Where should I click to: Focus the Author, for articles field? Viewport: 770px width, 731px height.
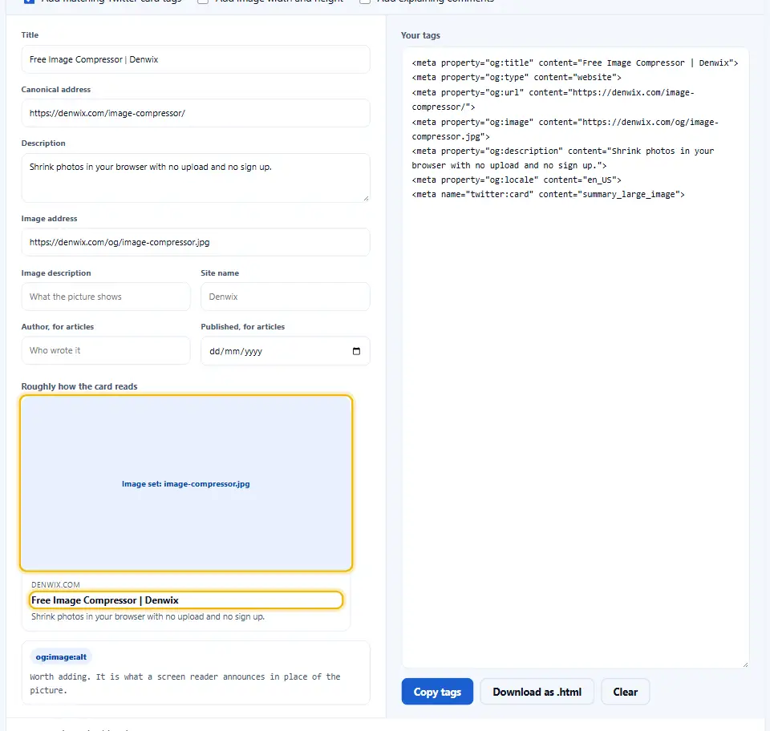pyautogui.click(x=106, y=351)
